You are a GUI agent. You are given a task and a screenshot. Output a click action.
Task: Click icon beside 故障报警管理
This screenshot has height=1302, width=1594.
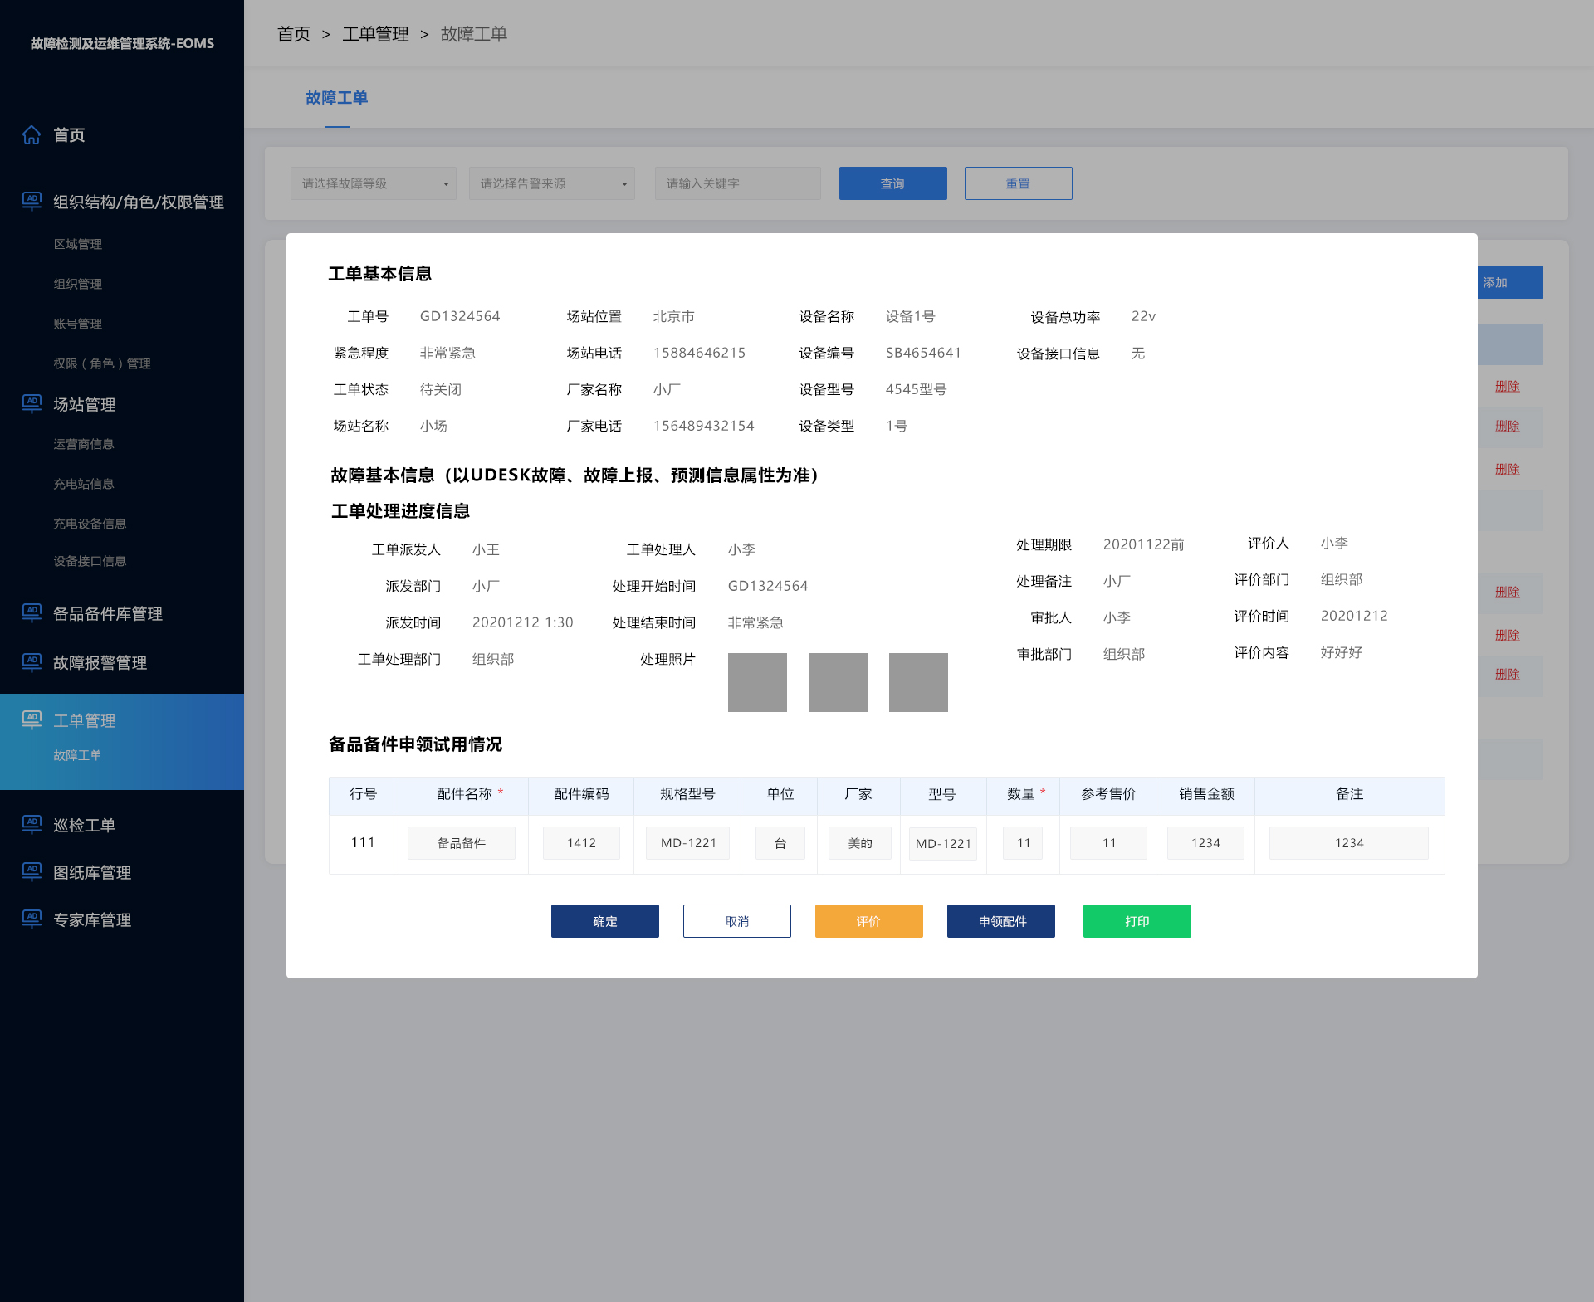click(x=32, y=661)
